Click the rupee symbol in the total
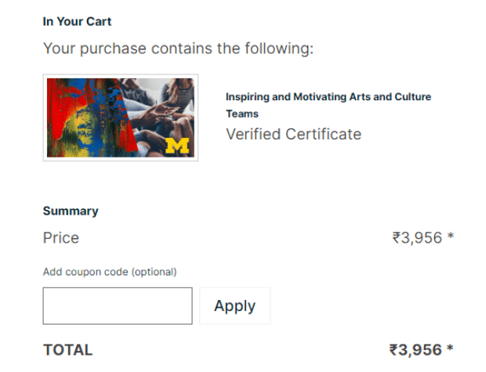 coord(394,350)
